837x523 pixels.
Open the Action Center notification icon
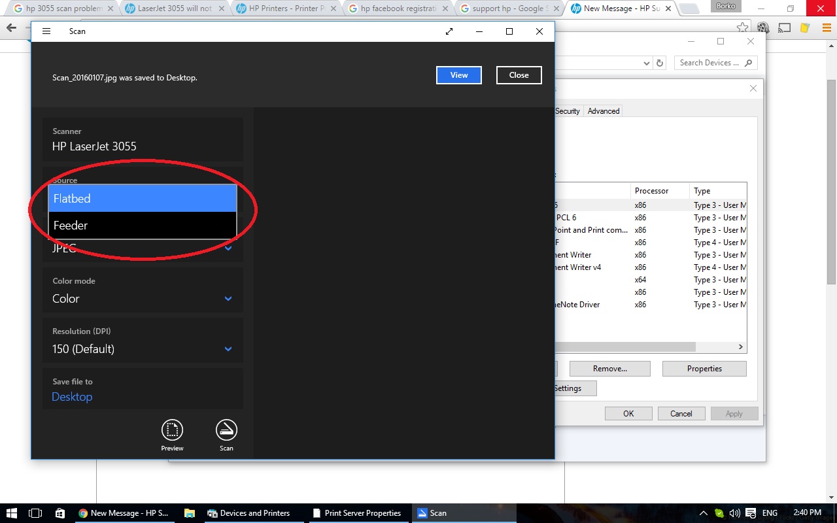[751, 513]
